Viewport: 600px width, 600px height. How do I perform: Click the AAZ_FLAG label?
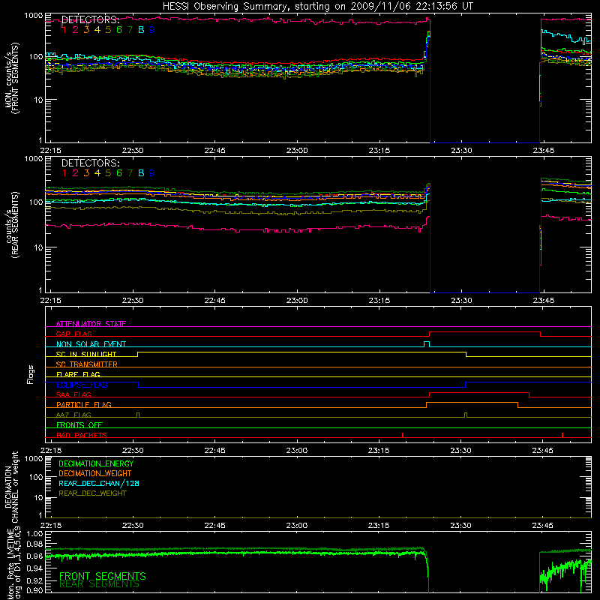tap(73, 415)
